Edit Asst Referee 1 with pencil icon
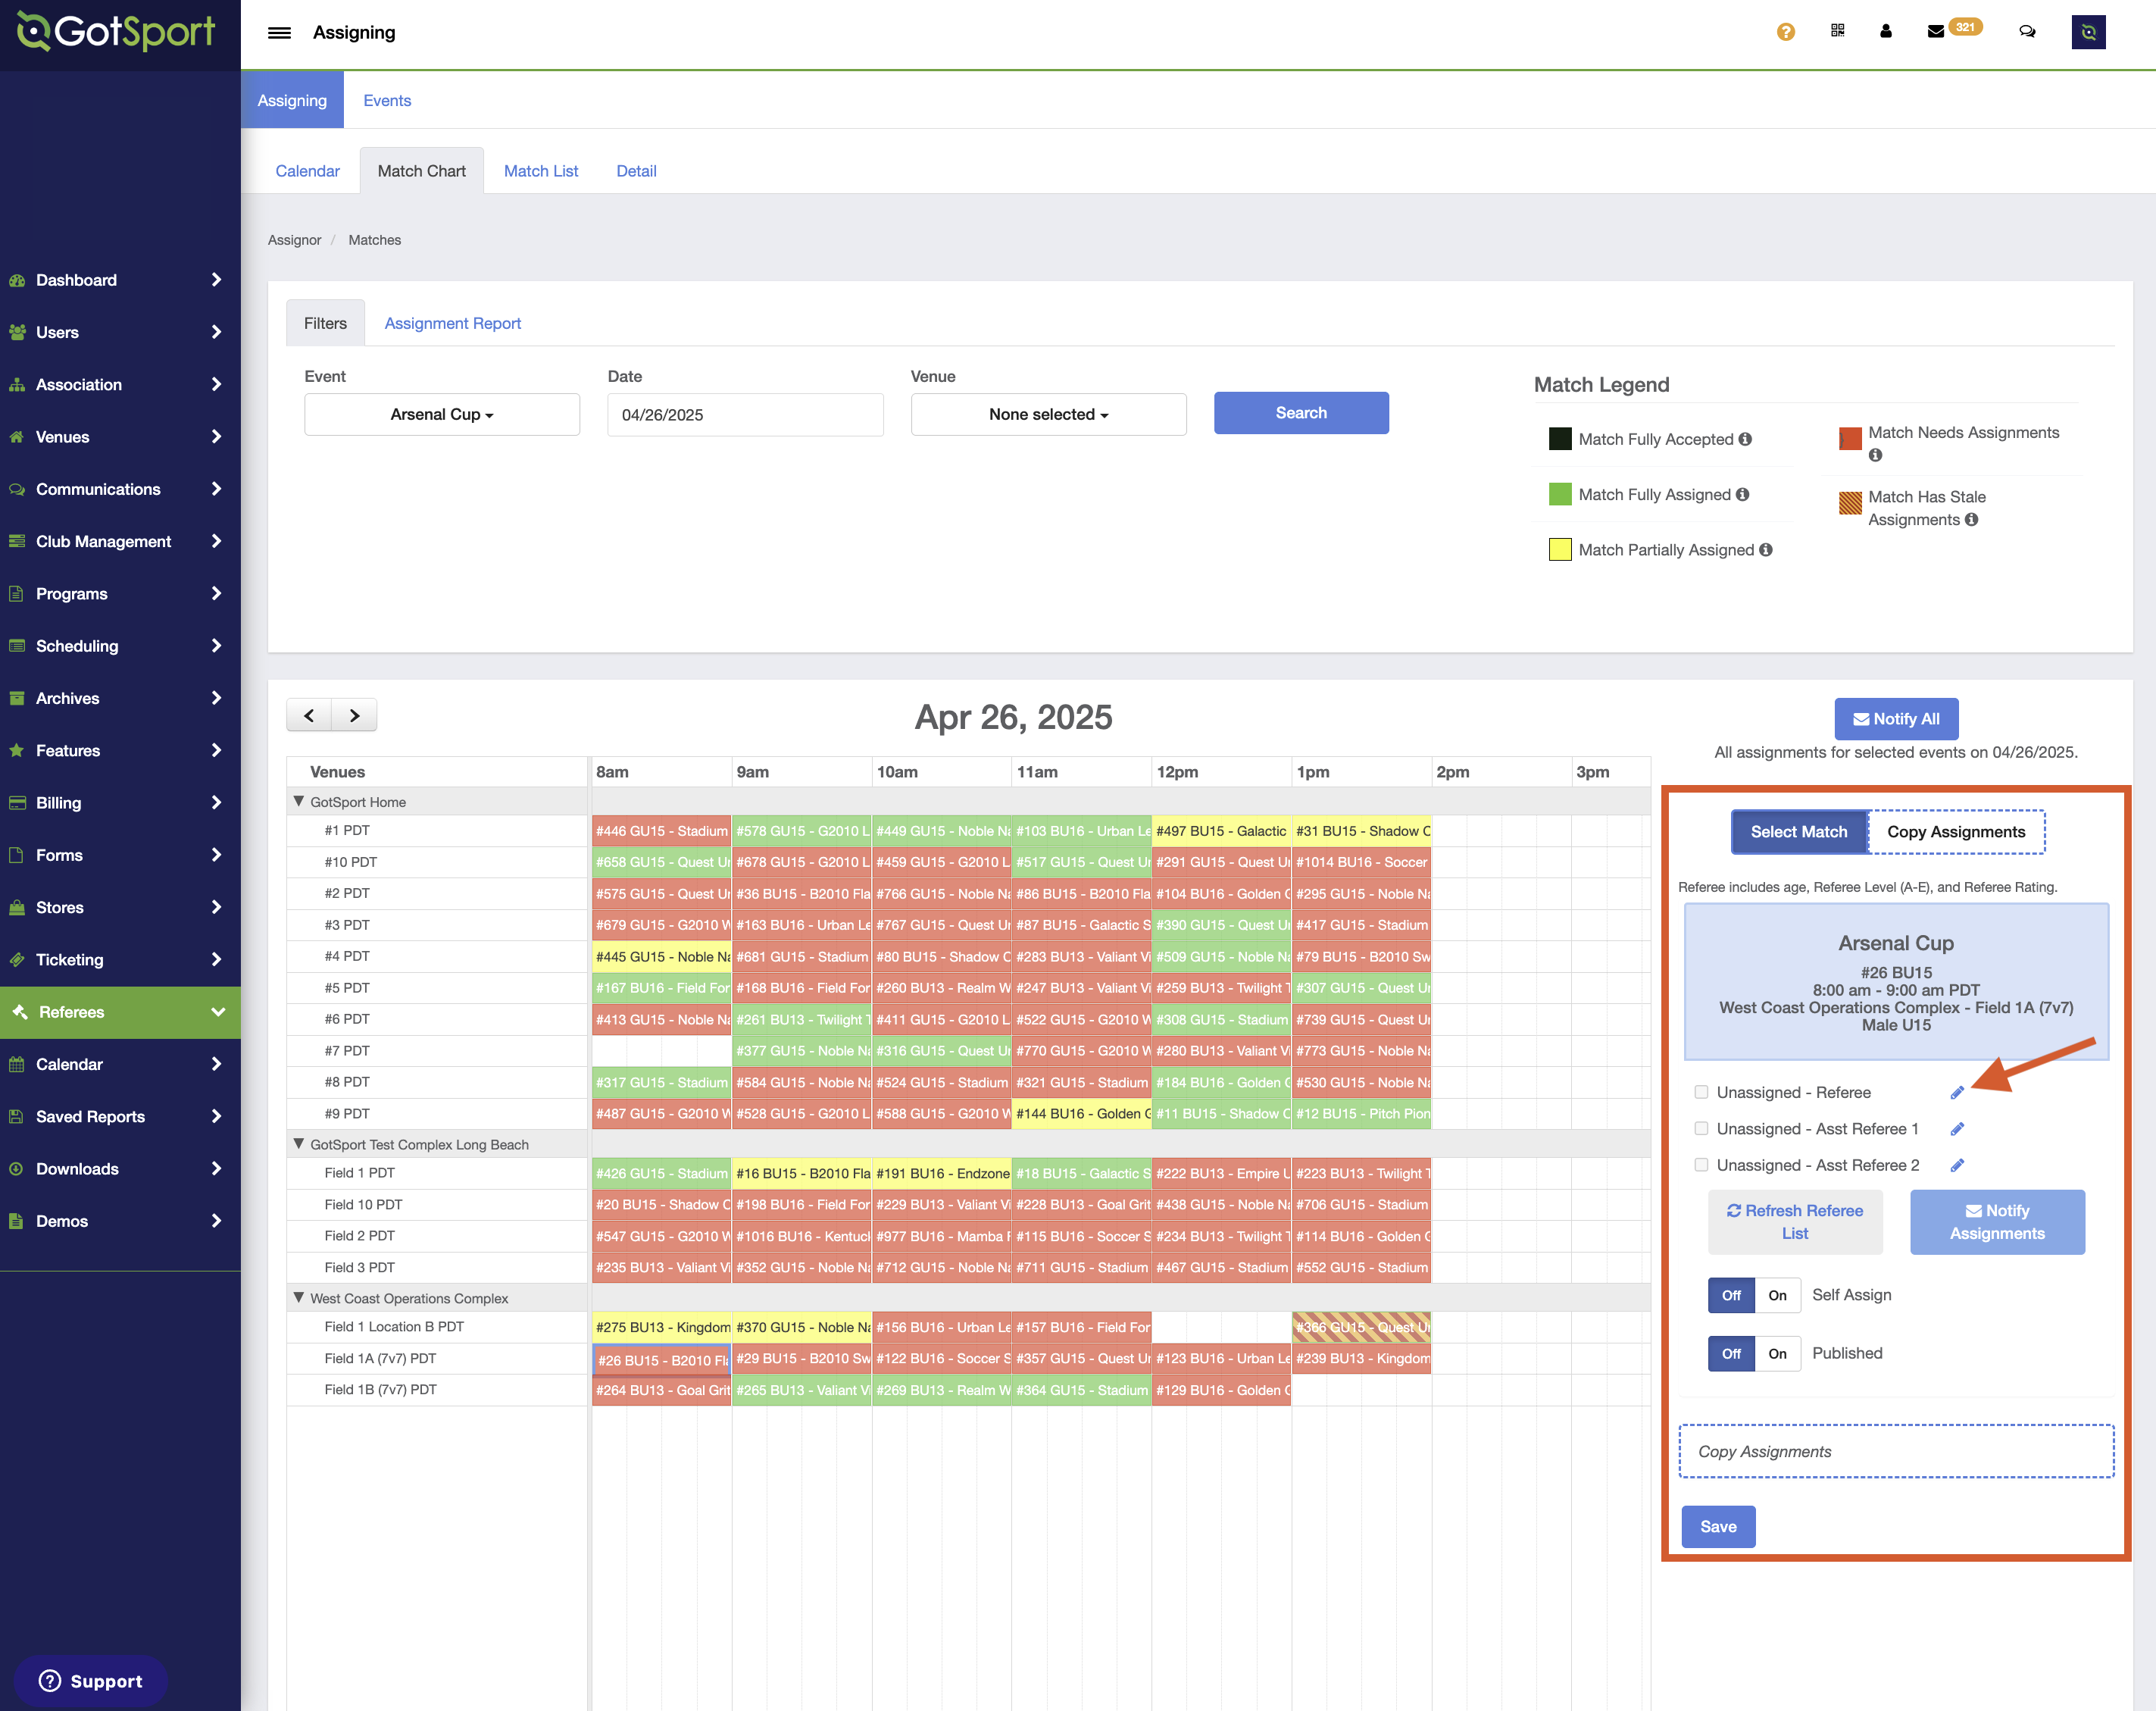The image size is (2156, 1711). click(1957, 1129)
